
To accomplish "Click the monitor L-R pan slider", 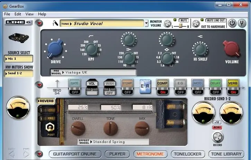I will [x=180, y=26].
